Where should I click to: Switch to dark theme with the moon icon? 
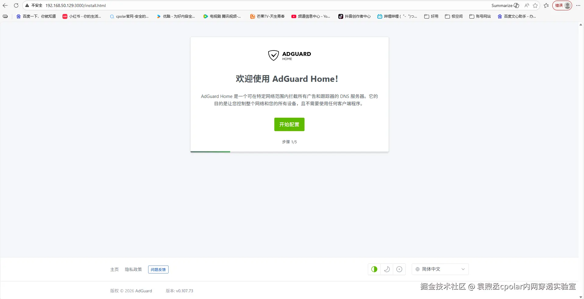pyautogui.click(x=387, y=269)
